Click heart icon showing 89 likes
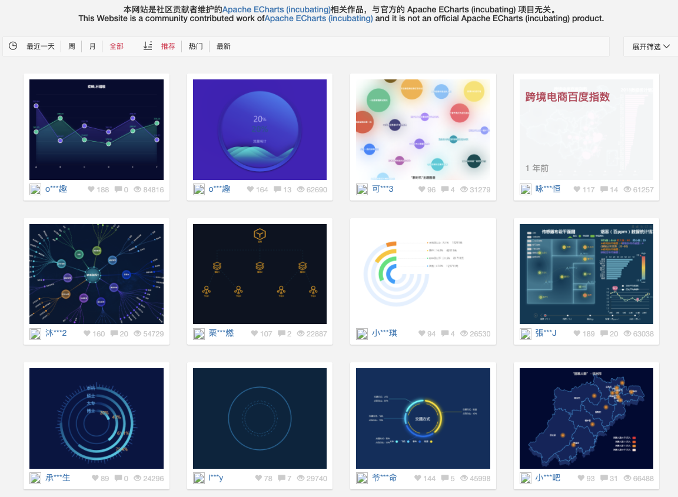The width and height of the screenshot is (678, 497). pyautogui.click(x=95, y=478)
